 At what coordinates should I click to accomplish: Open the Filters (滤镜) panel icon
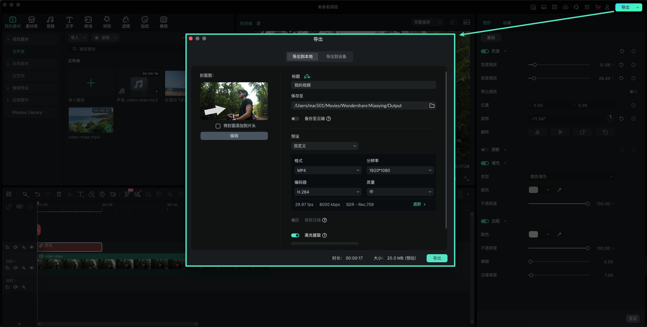(126, 22)
